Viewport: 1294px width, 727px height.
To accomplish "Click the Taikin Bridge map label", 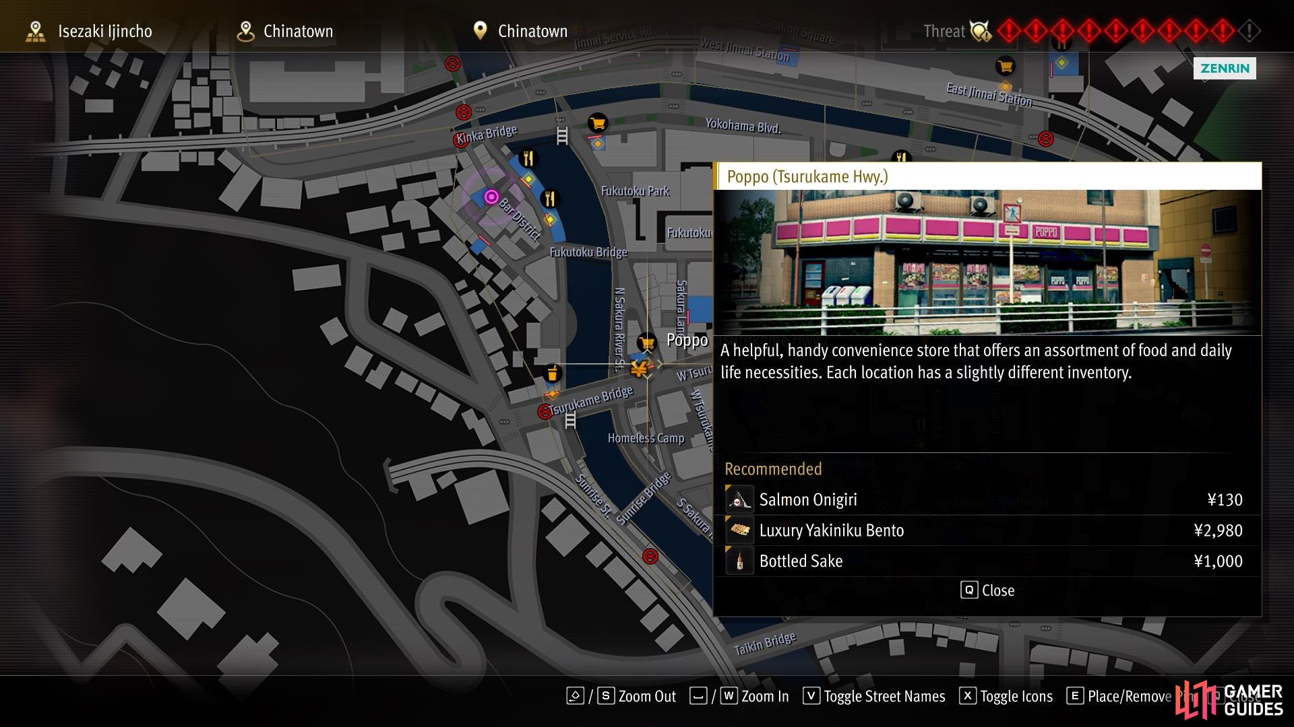I will [765, 644].
